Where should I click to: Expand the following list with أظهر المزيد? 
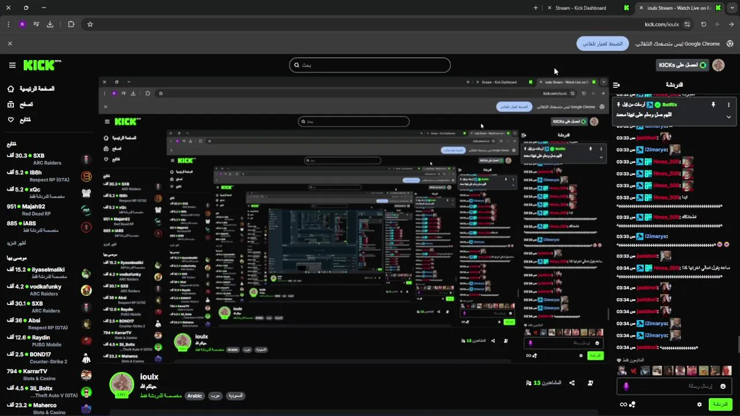[16, 243]
